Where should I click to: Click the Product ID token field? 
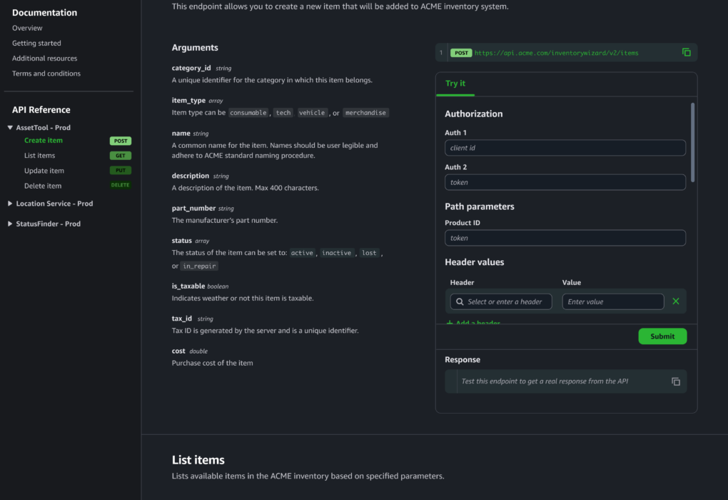[x=565, y=238]
